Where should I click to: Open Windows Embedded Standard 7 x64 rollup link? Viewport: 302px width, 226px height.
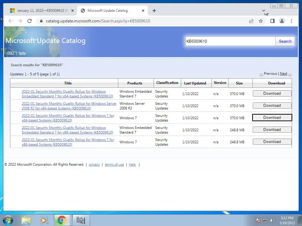pos(68,94)
